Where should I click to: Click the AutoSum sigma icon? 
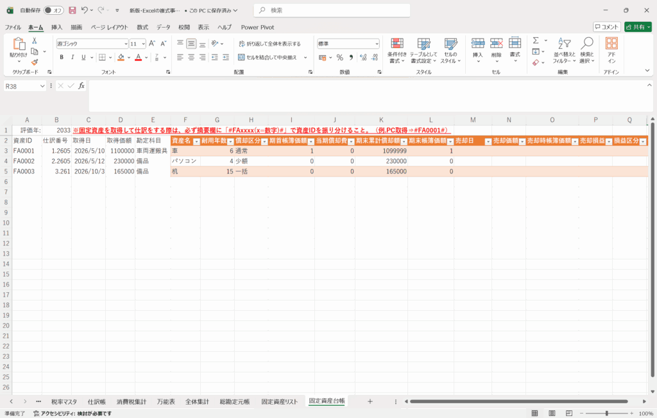pyautogui.click(x=536, y=40)
